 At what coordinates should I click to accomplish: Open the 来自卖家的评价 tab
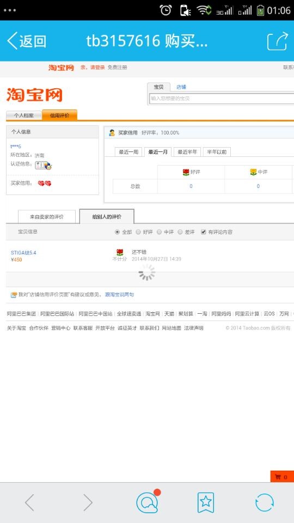click(x=47, y=217)
